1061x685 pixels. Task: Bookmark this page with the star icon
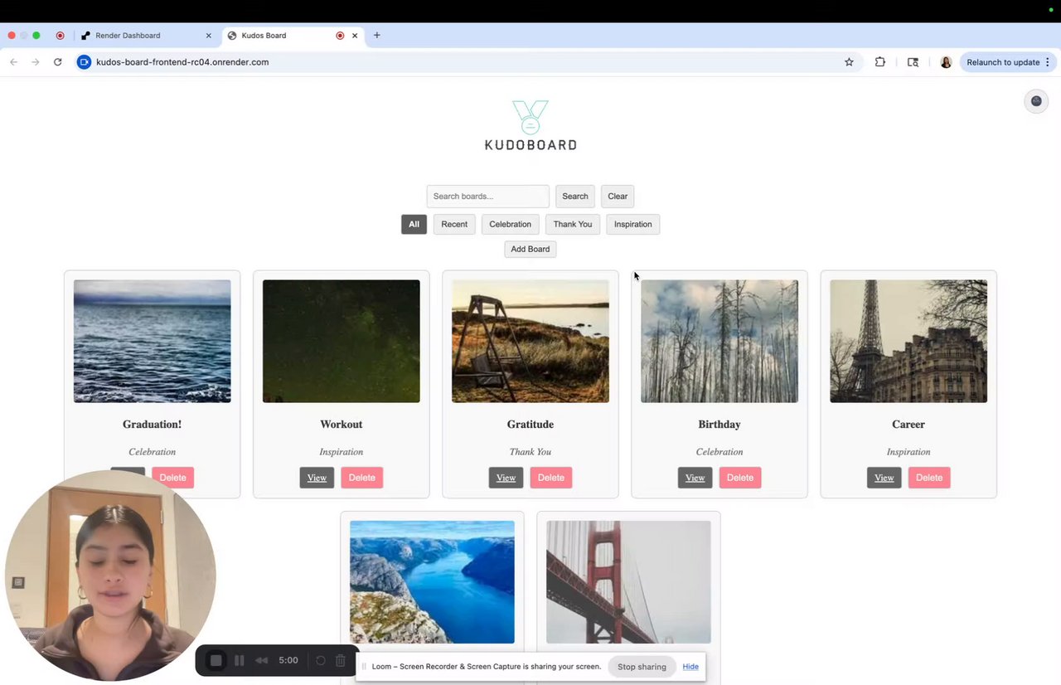pos(849,62)
